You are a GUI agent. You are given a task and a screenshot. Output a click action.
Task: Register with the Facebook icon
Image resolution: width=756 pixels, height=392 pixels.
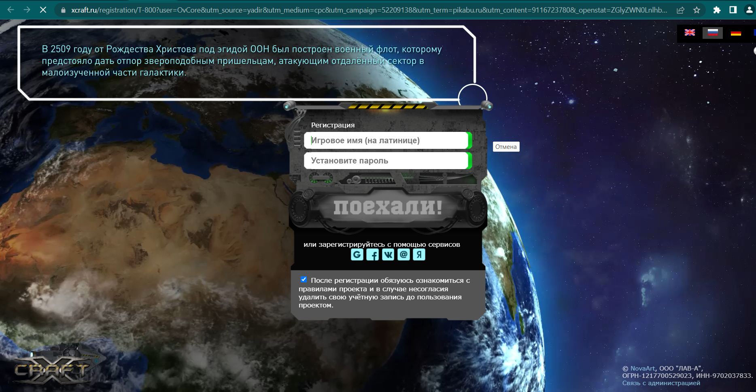[x=372, y=254]
